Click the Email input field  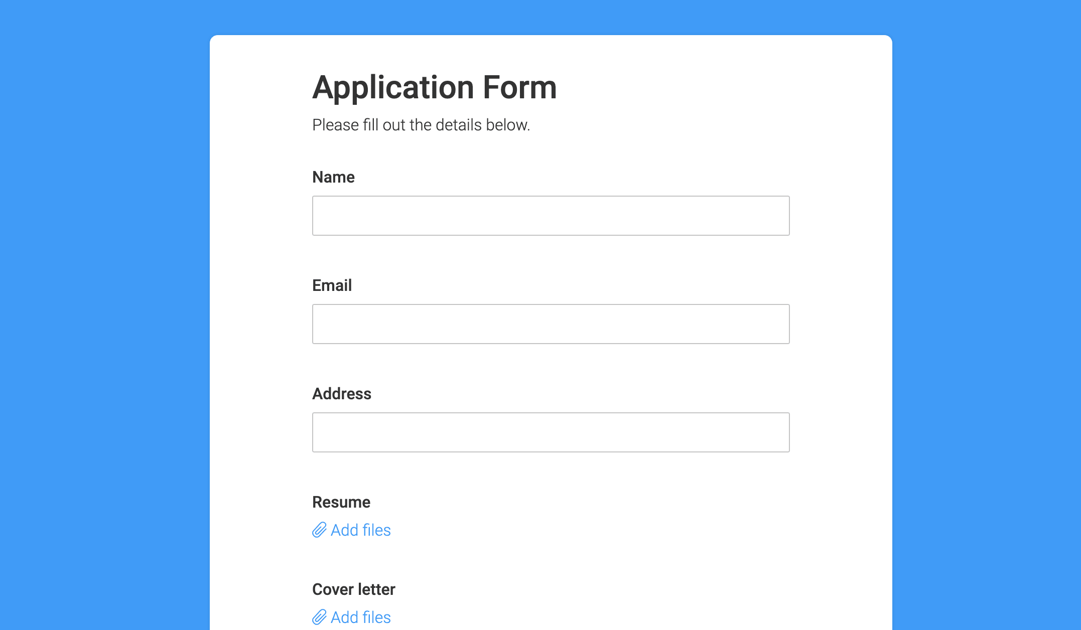click(x=551, y=324)
